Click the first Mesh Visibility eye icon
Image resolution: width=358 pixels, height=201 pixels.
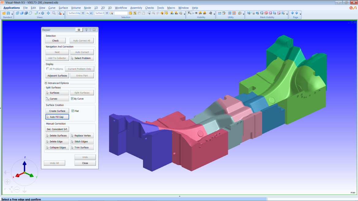(x=249, y=13)
